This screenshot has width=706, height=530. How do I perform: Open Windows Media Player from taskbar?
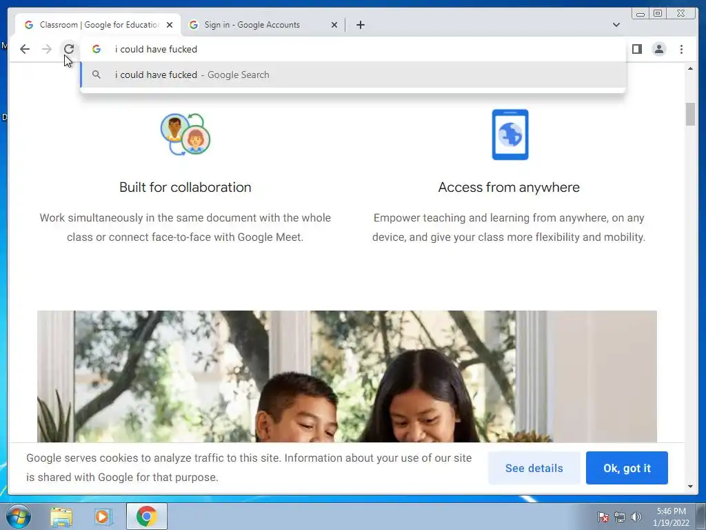click(102, 516)
